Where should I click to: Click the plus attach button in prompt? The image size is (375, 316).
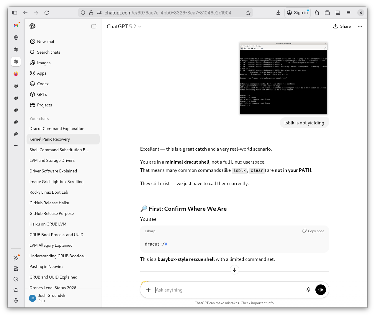pyautogui.click(x=148, y=290)
